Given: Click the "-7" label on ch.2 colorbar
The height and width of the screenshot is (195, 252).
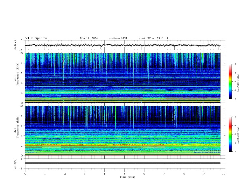Looking at the screenshot, I should (235, 151).
